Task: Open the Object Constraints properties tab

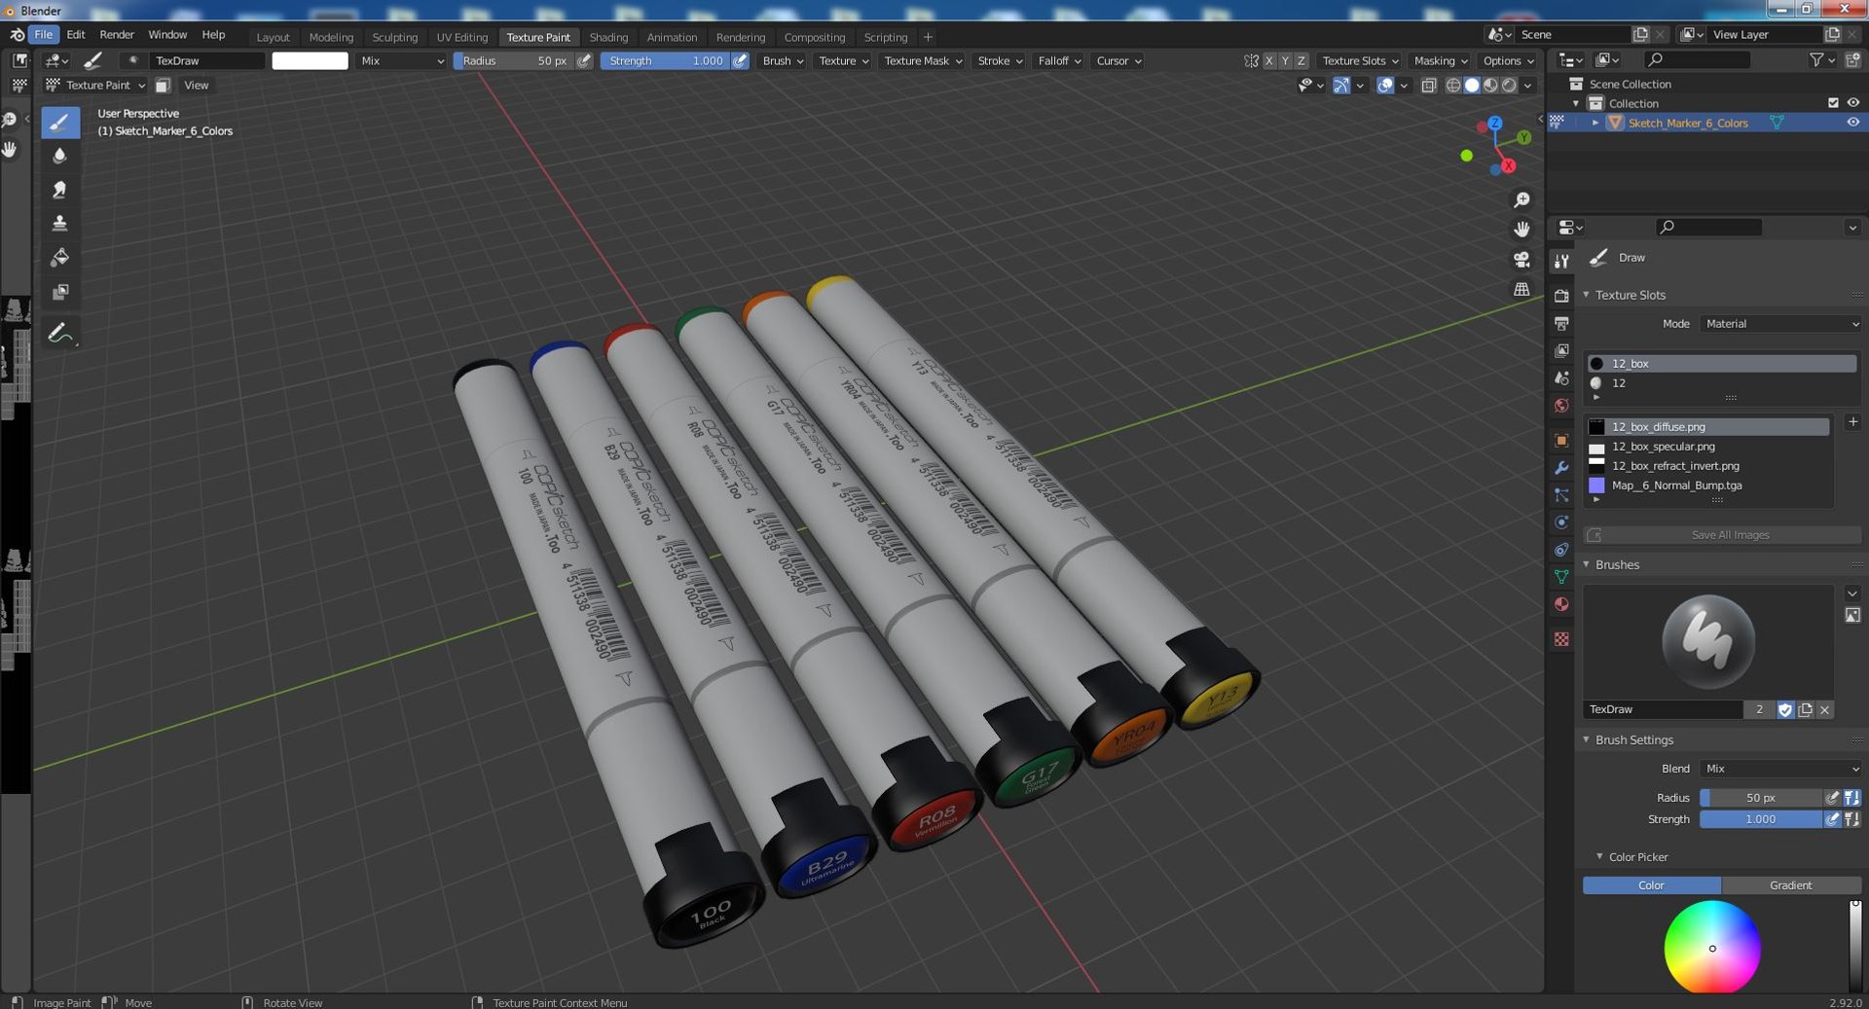Action: [1561, 550]
